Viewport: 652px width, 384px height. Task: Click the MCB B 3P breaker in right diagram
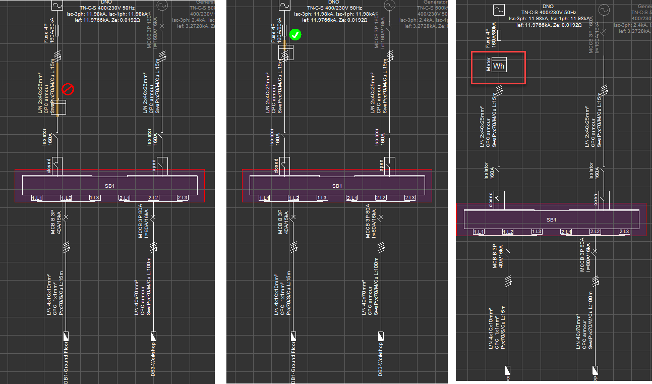pyautogui.click(x=507, y=251)
